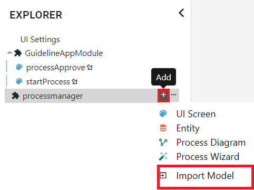The width and height of the screenshot is (254, 190).
Task: Open the three-dots more options on processmanager
Action: point(173,95)
